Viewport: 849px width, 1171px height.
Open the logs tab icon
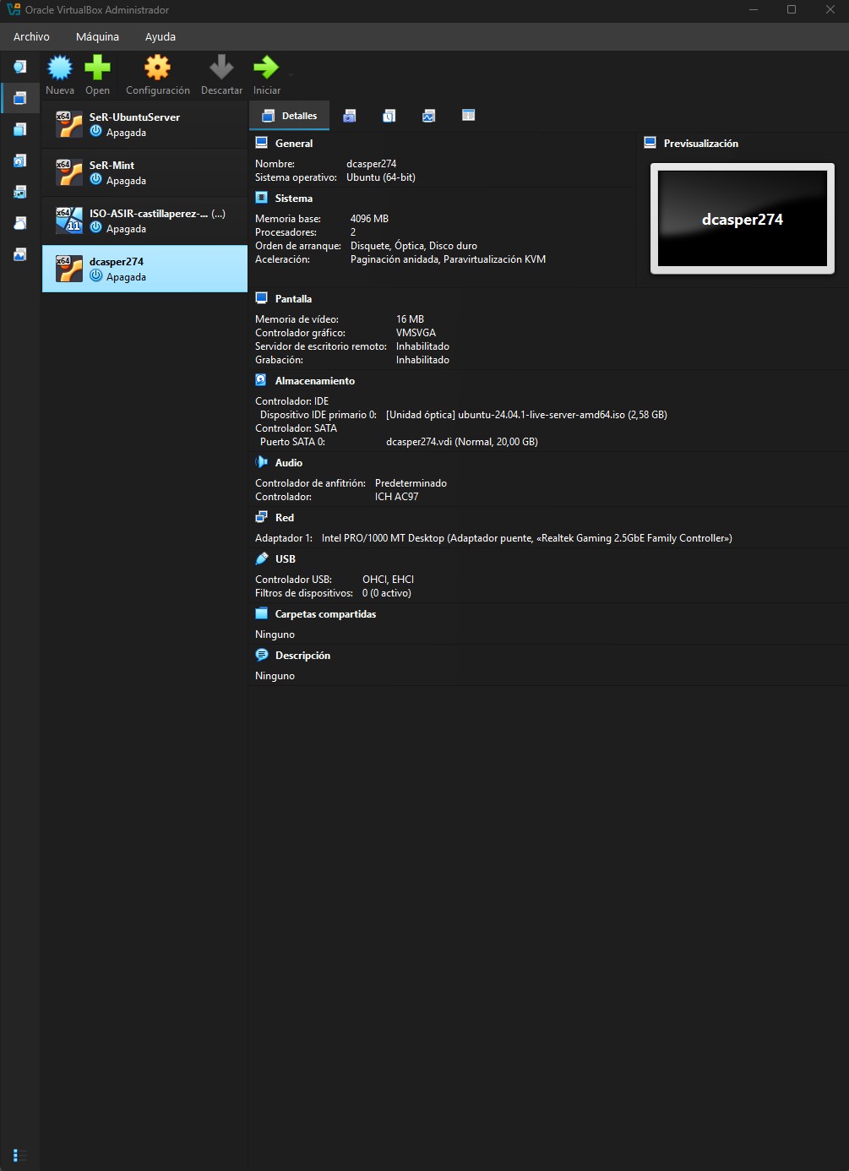point(389,116)
